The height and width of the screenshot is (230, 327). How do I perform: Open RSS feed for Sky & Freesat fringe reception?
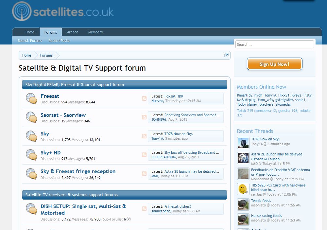pos(144,174)
